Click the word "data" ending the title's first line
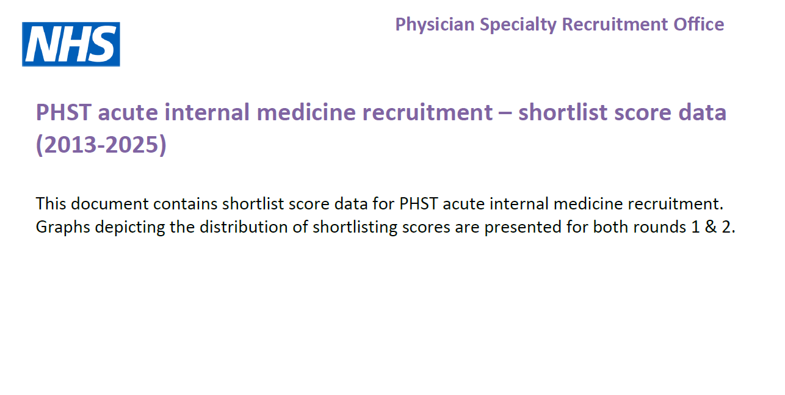Image resolution: width=785 pixels, height=395 pixels. (702, 112)
